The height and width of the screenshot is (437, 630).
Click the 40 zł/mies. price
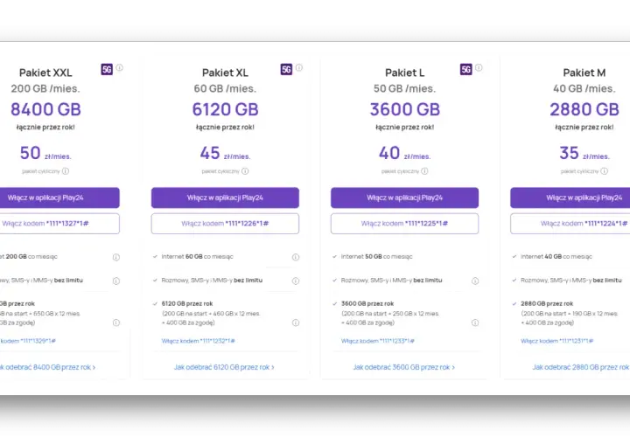[x=404, y=153]
